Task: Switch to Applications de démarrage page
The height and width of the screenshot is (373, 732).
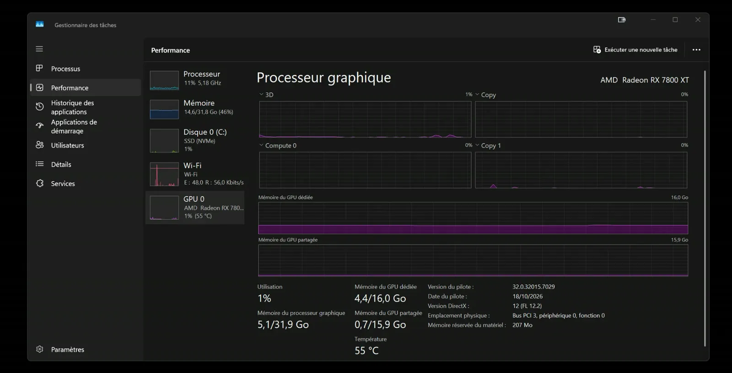Action: click(x=86, y=126)
